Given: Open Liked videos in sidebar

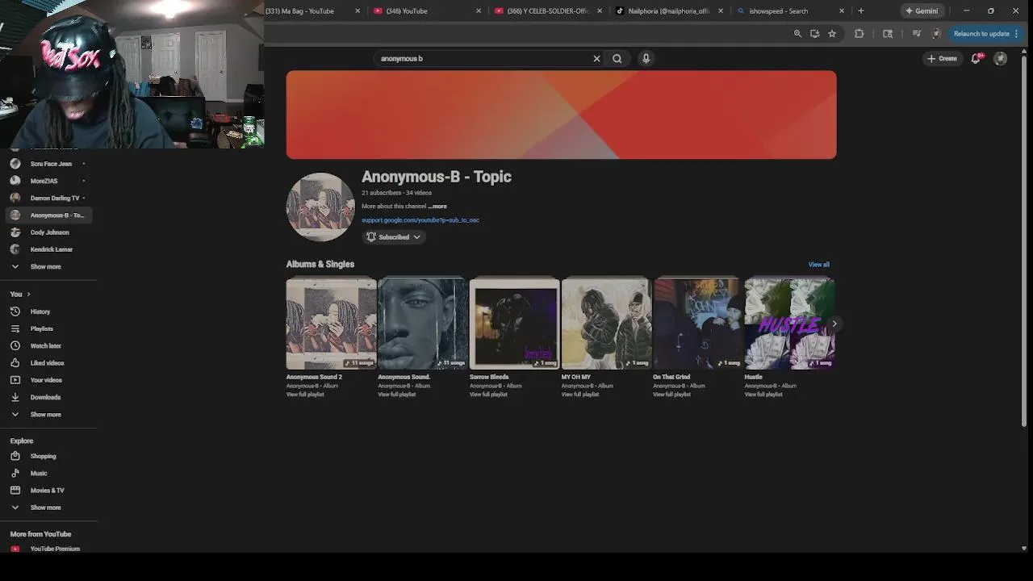Looking at the screenshot, I should tap(48, 363).
